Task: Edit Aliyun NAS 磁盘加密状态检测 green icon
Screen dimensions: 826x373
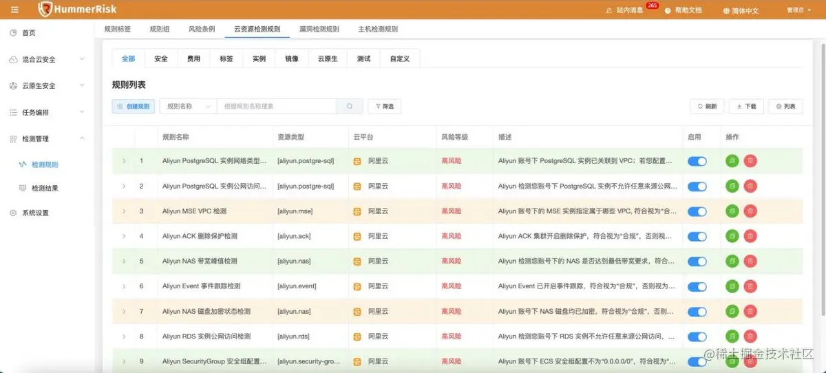Action: 732,312
